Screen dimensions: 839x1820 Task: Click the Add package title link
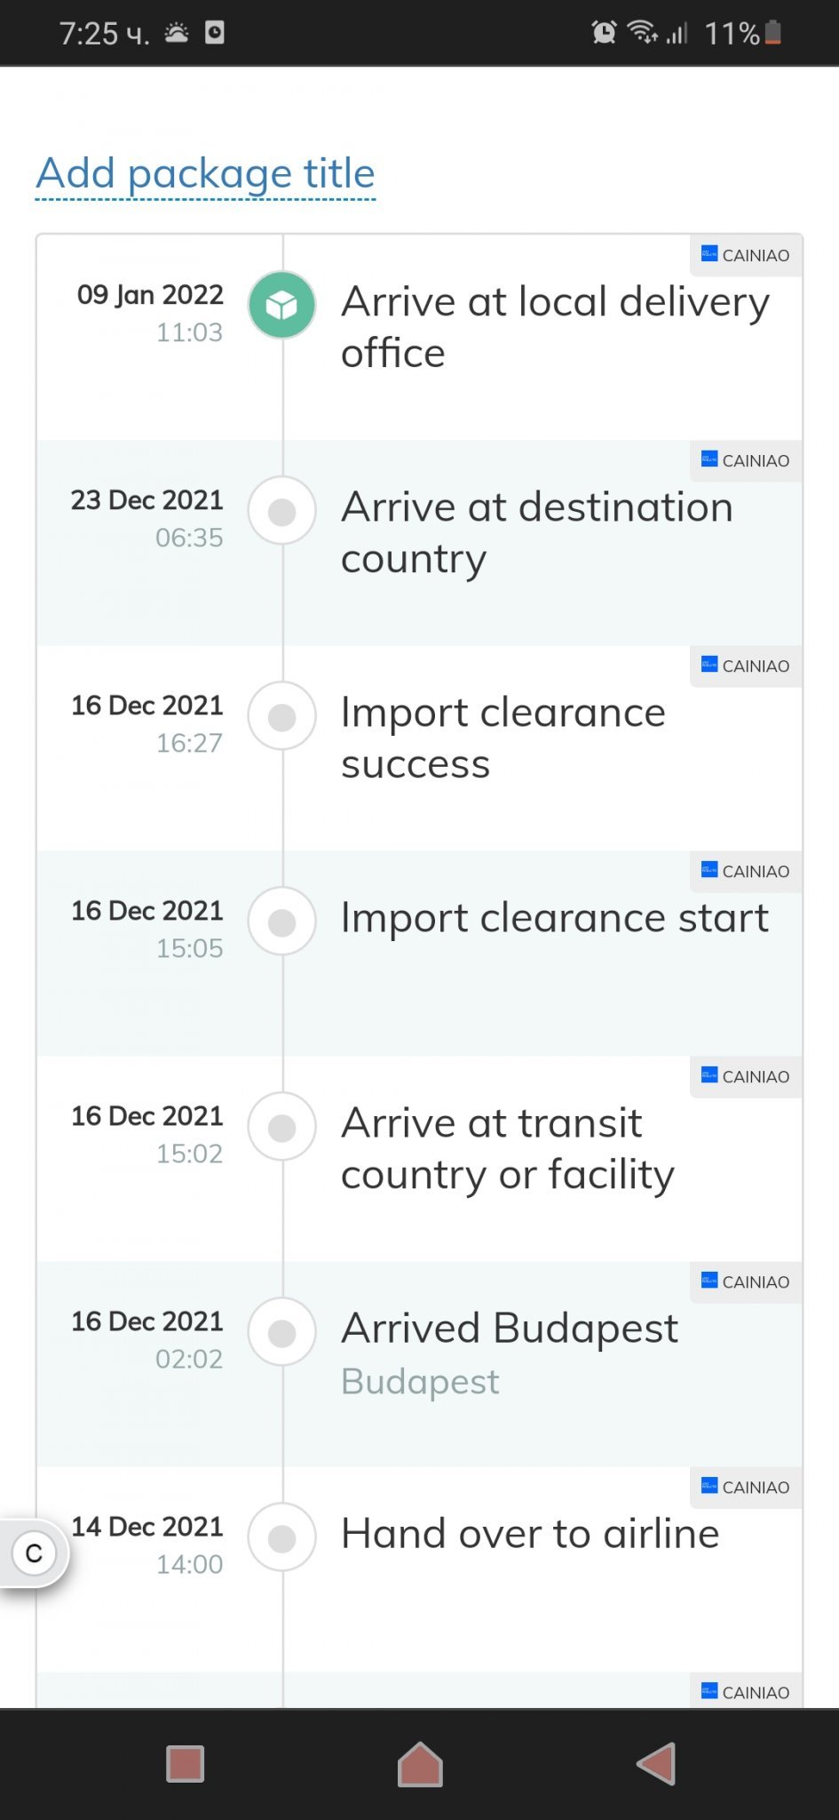pyautogui.click(x=205, y=174)
